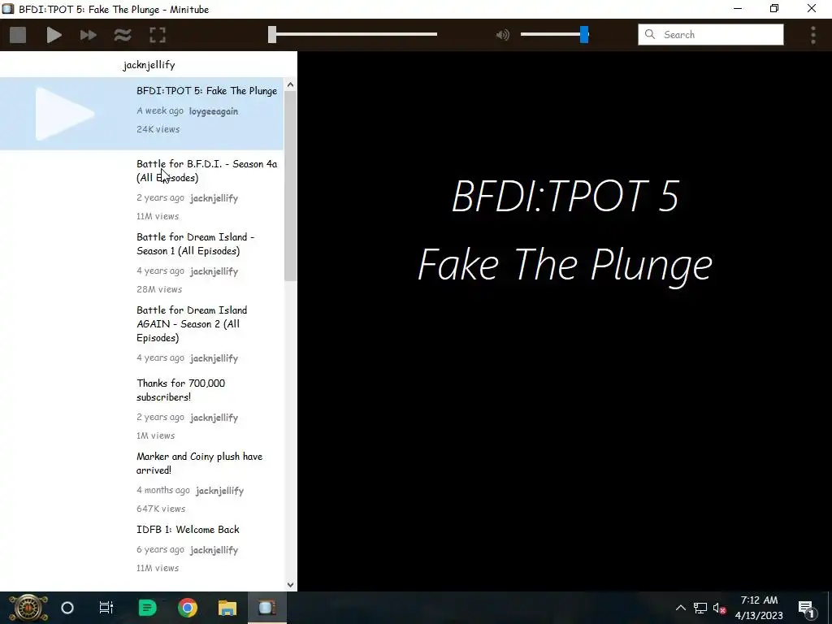Click the video seek bar

(x=353, y=34)
